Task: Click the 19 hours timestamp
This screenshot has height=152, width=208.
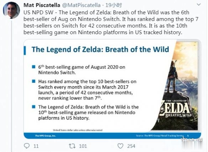Action: [114, 5]
